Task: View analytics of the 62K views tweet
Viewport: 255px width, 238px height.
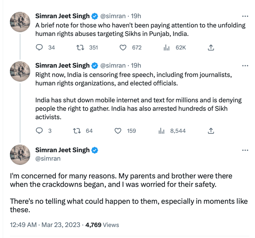Action: click(166, 48)
